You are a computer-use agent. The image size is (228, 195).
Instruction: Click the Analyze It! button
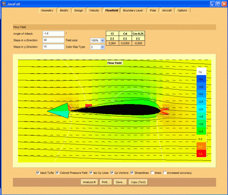pos(89,182)
